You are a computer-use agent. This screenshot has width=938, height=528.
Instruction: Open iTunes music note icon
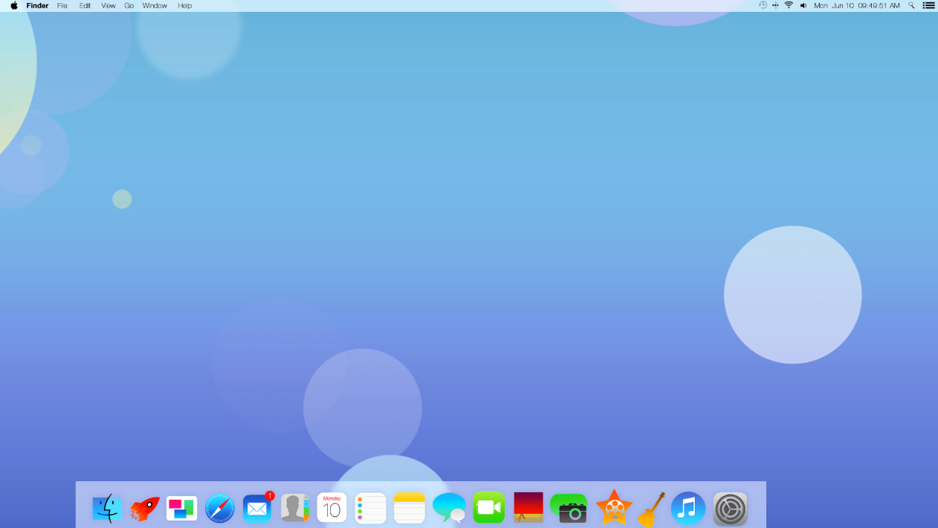point(688,509)
